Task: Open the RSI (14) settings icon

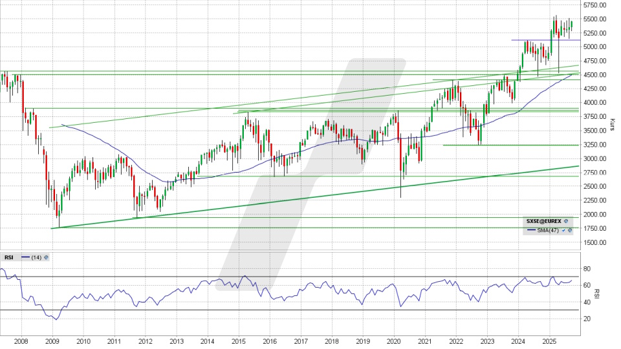Action: 46,257
